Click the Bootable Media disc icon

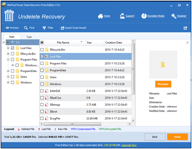(x=144, y=16)
